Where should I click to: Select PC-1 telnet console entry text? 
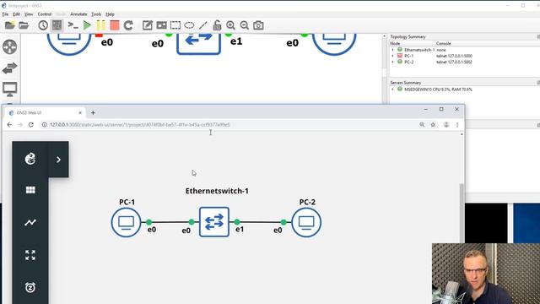point(454,56)
